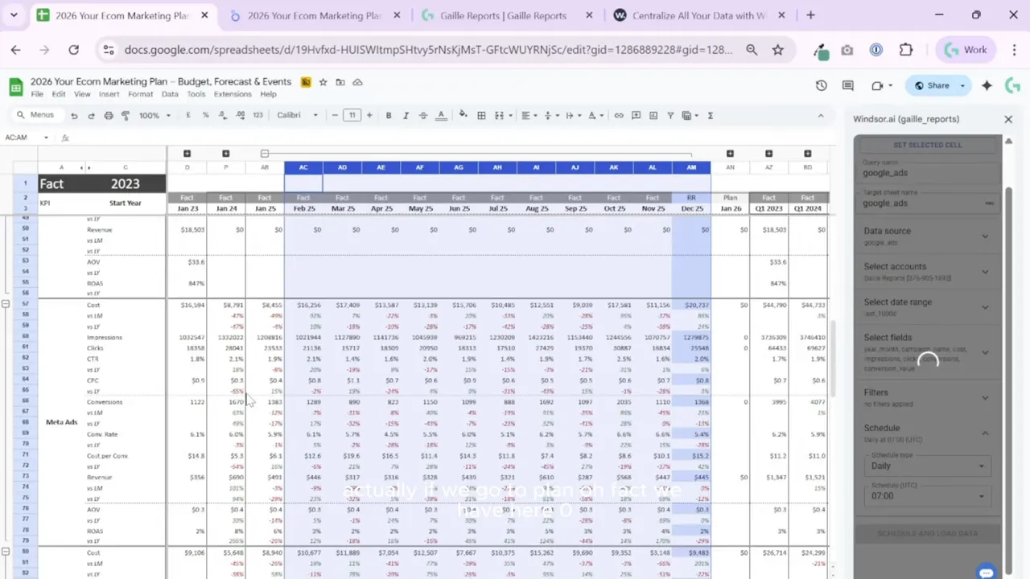The image size is (1030, 579).
Task: Click the SET SELECTED CELL button
Action: 927,145
